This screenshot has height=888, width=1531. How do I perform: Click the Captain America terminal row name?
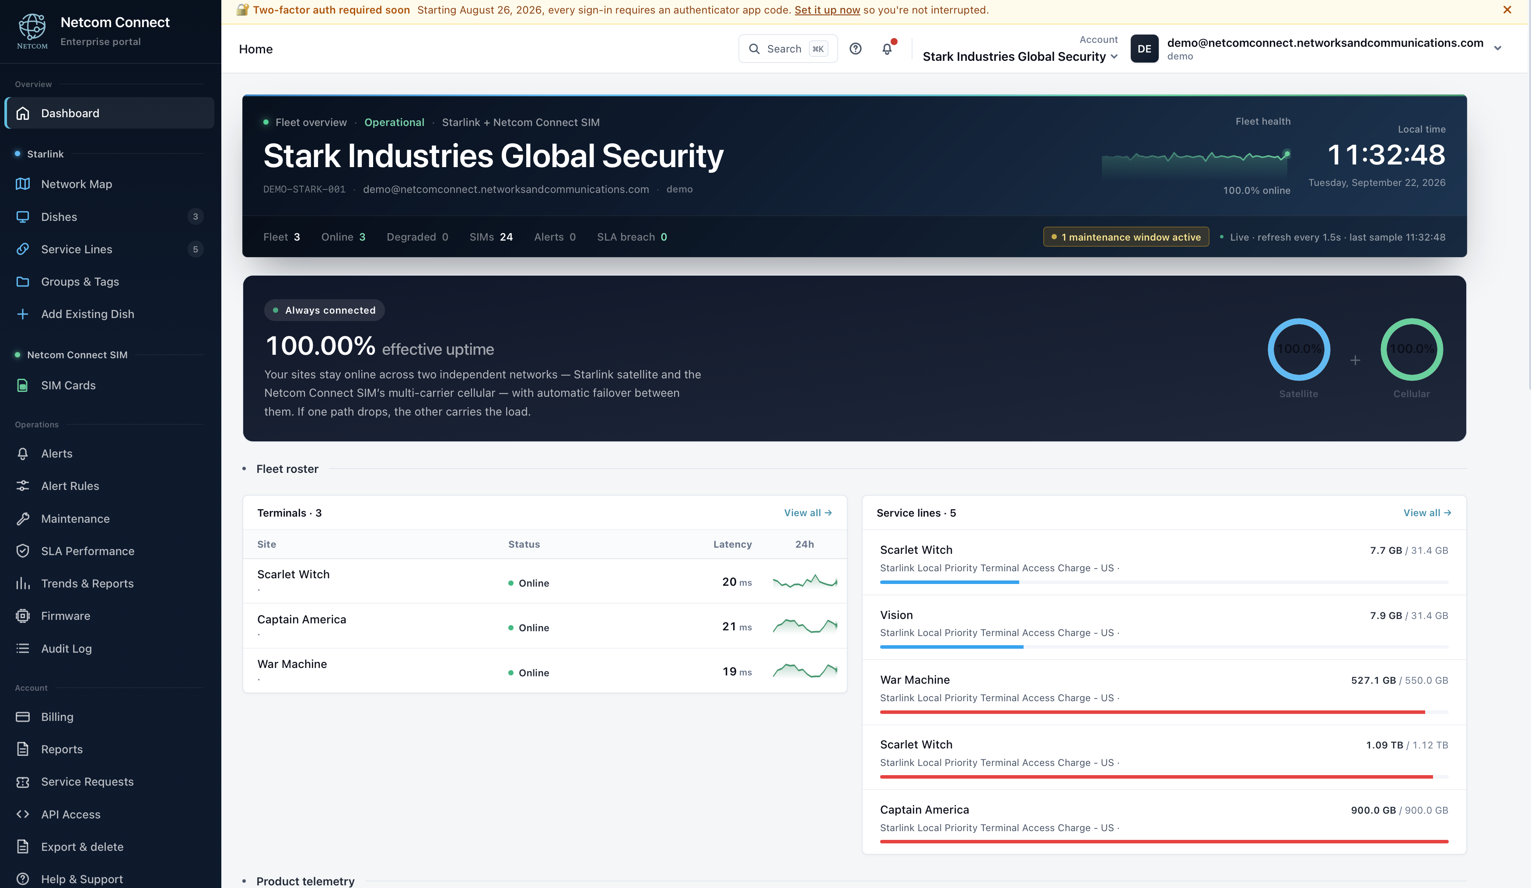click(x=301, y=619)
